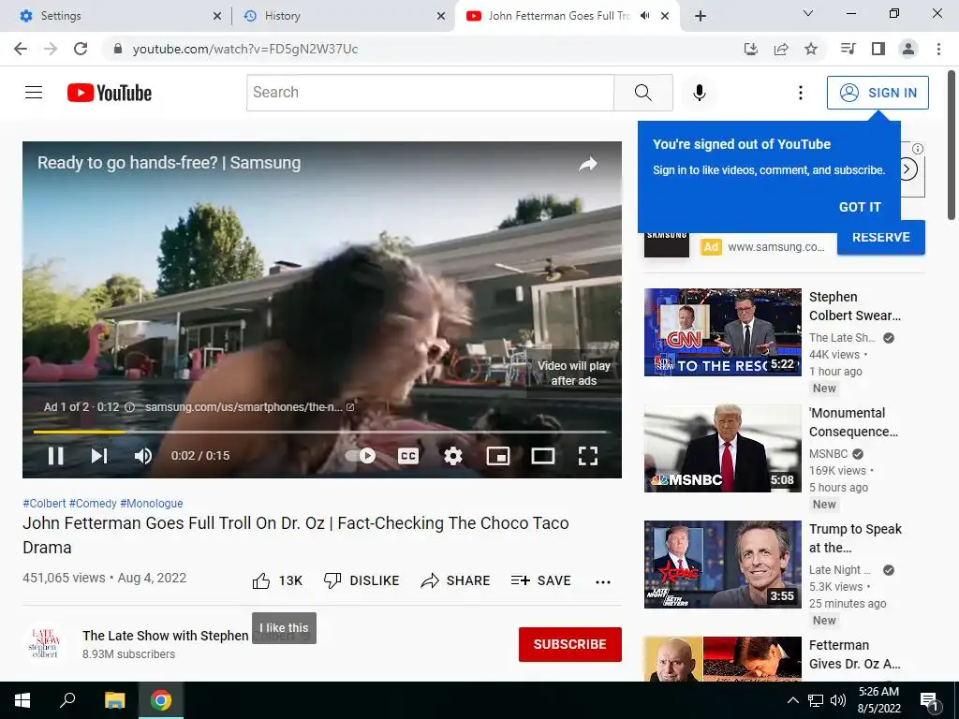Viewport: 959px width, 719px height.
Task: Open Trump to Speak video thumbnail
Action: click(722, 565)
